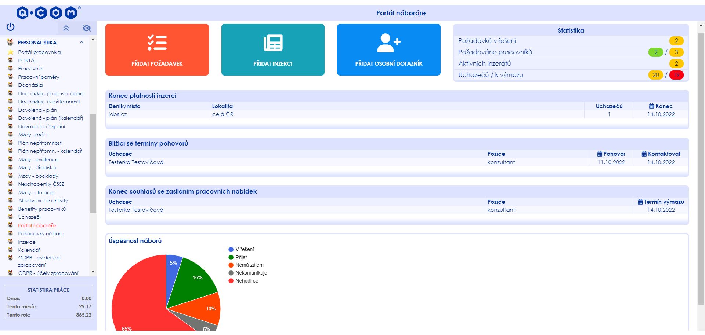Click icon next to PERSONALISTIKA heading
Screen dimensions: 705x335
[10, 42]
